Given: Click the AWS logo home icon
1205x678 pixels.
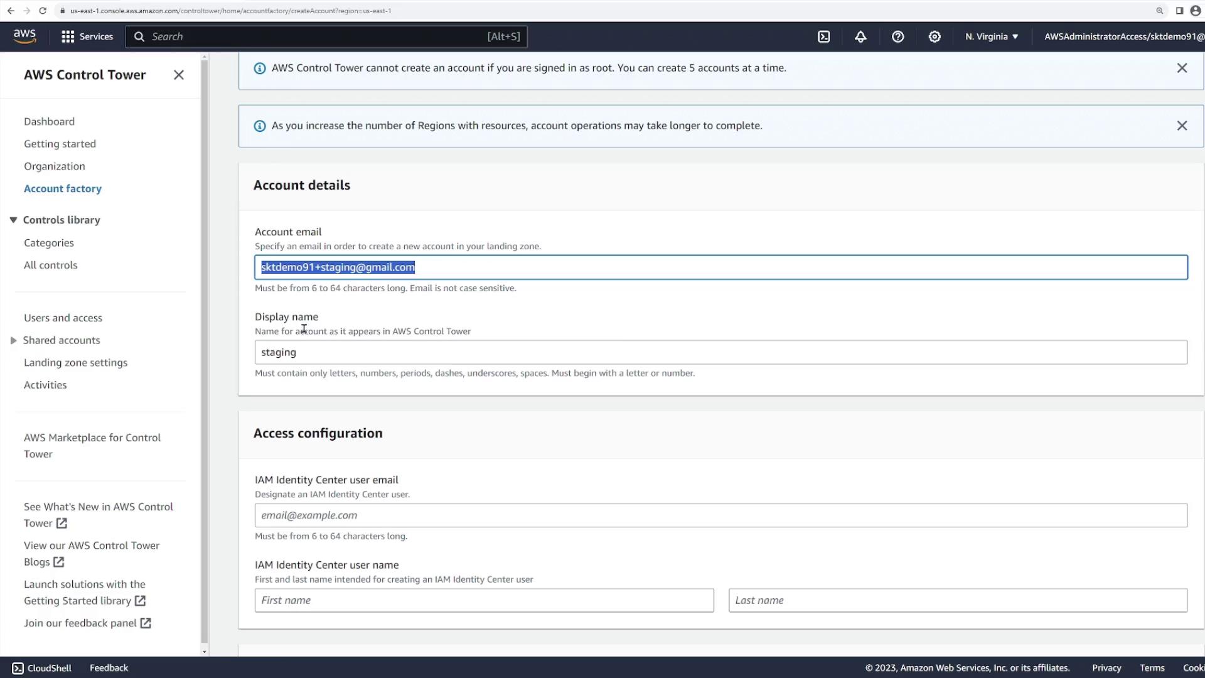Looking at the screenshot, I should pos(25,36).
